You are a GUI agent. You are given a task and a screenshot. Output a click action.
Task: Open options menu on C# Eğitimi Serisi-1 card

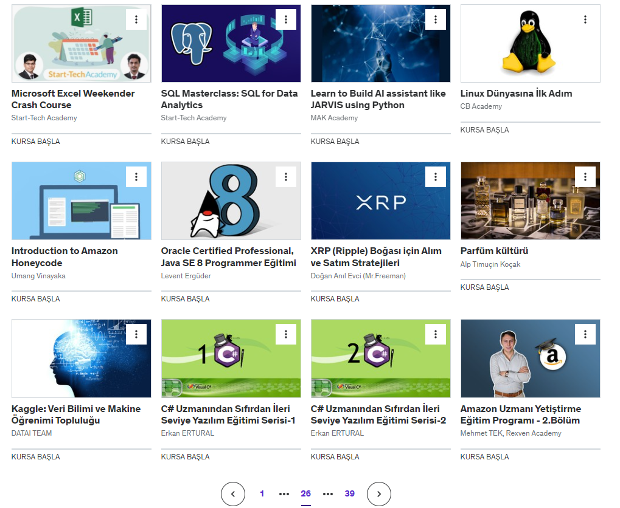286,334
